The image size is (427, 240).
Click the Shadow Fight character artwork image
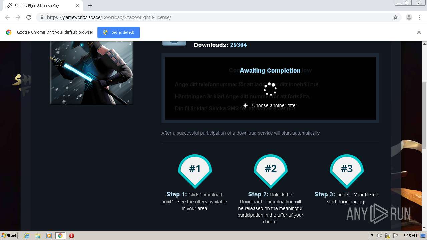92,73
